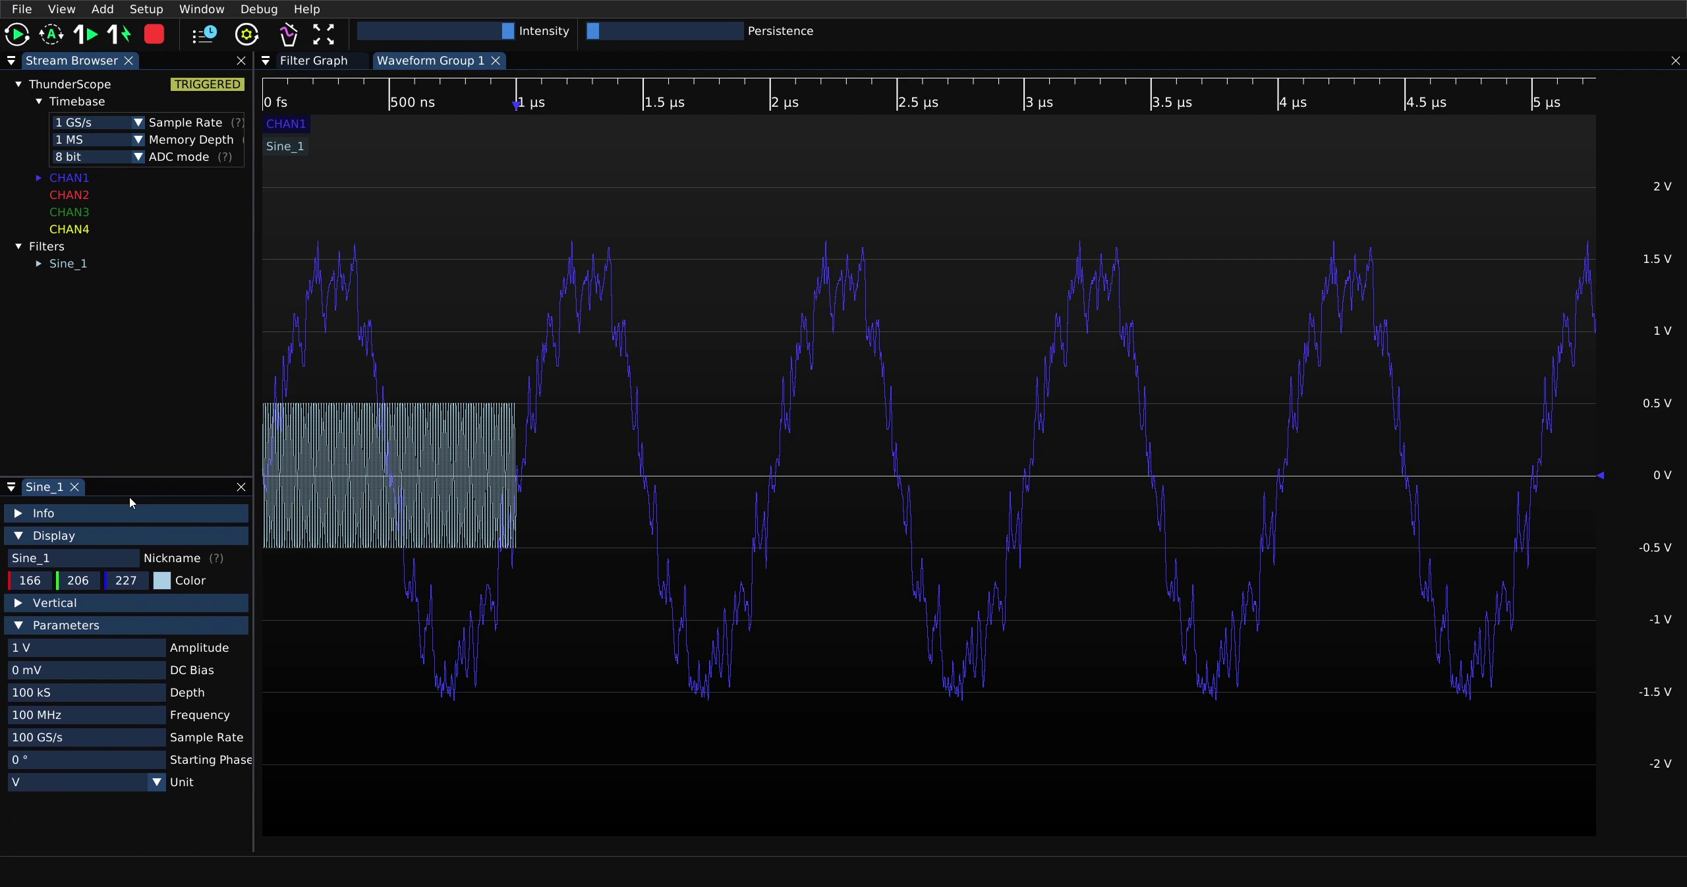The width and height of the screenshot is (1687, 887).
Task: Open the history clock icon
Action: tap(204, 34)
